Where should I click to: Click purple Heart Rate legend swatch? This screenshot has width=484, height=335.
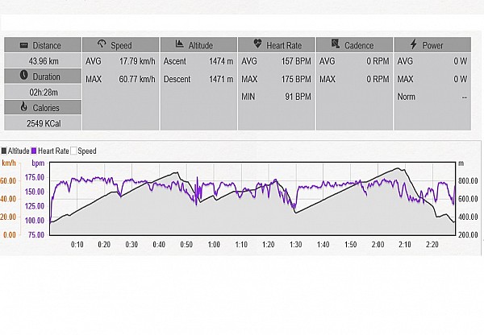(x=34, y=151)
